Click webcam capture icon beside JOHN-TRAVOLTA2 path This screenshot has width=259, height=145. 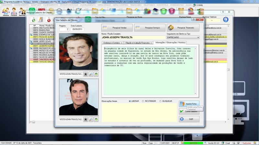pos(85,120)
